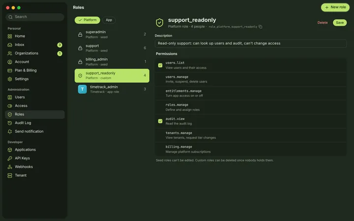Click the Account person icon

point(10,62)
